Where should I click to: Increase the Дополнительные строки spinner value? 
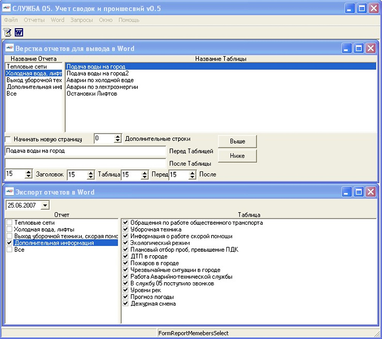click(x=118, y=137)
